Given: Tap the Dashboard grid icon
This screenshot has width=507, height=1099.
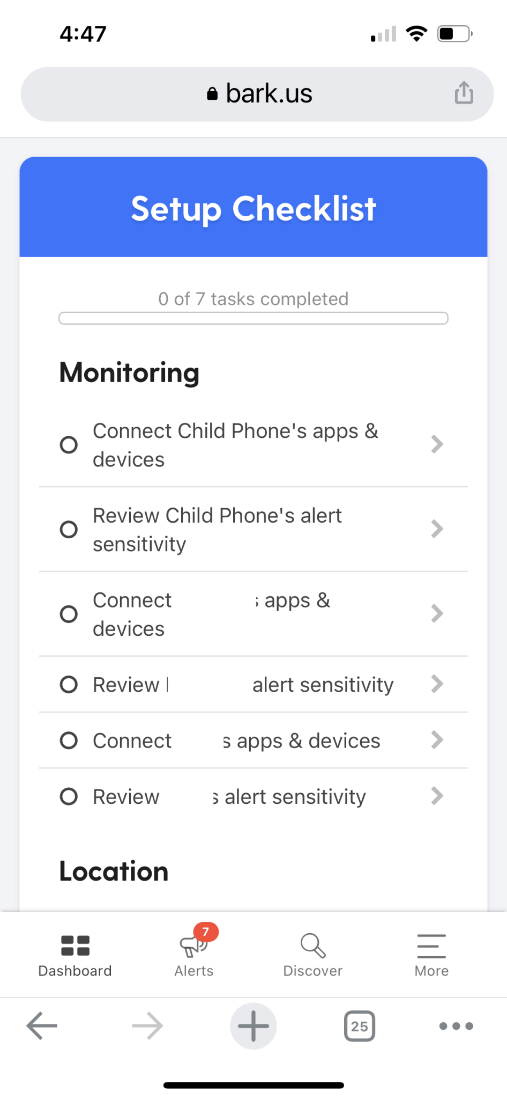Looking at the screenshot, I should coord(75,946).
